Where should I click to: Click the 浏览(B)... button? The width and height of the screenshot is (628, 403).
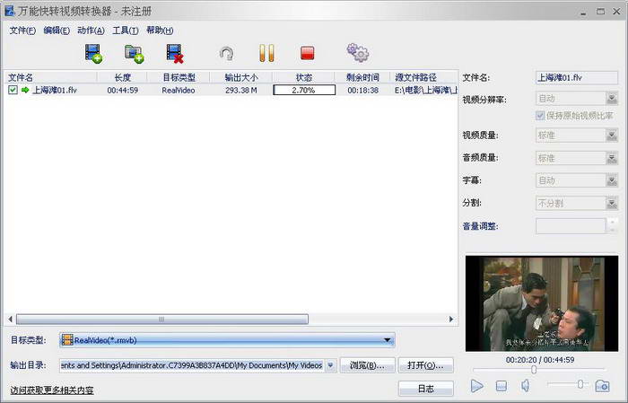368,365
